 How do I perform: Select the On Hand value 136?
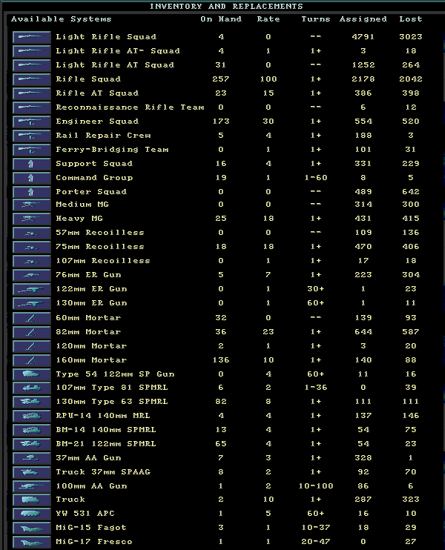click(x=221, y=360)
